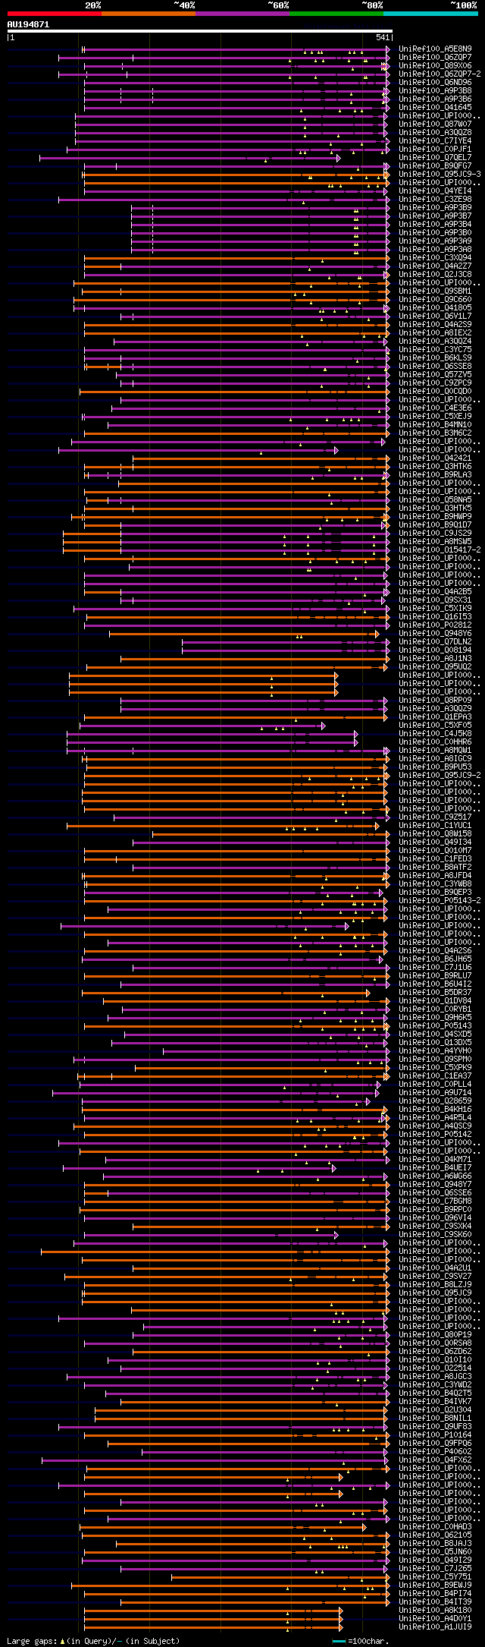The height and width of the screenshot is (1647, 485).
Task: Open hit UniRef100_Q6ZQP7-2
Action: coord(440,74)
